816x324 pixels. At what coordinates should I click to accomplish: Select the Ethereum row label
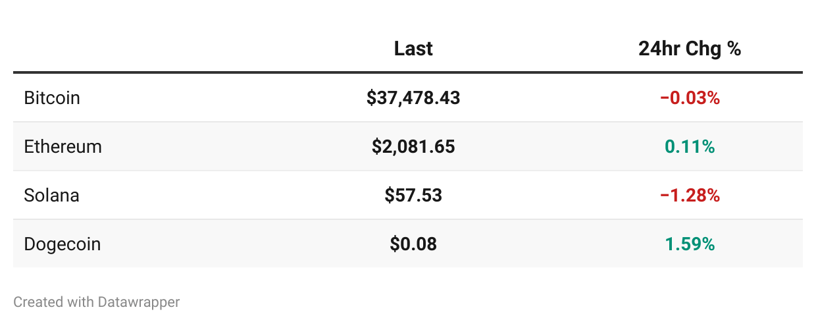63,146
